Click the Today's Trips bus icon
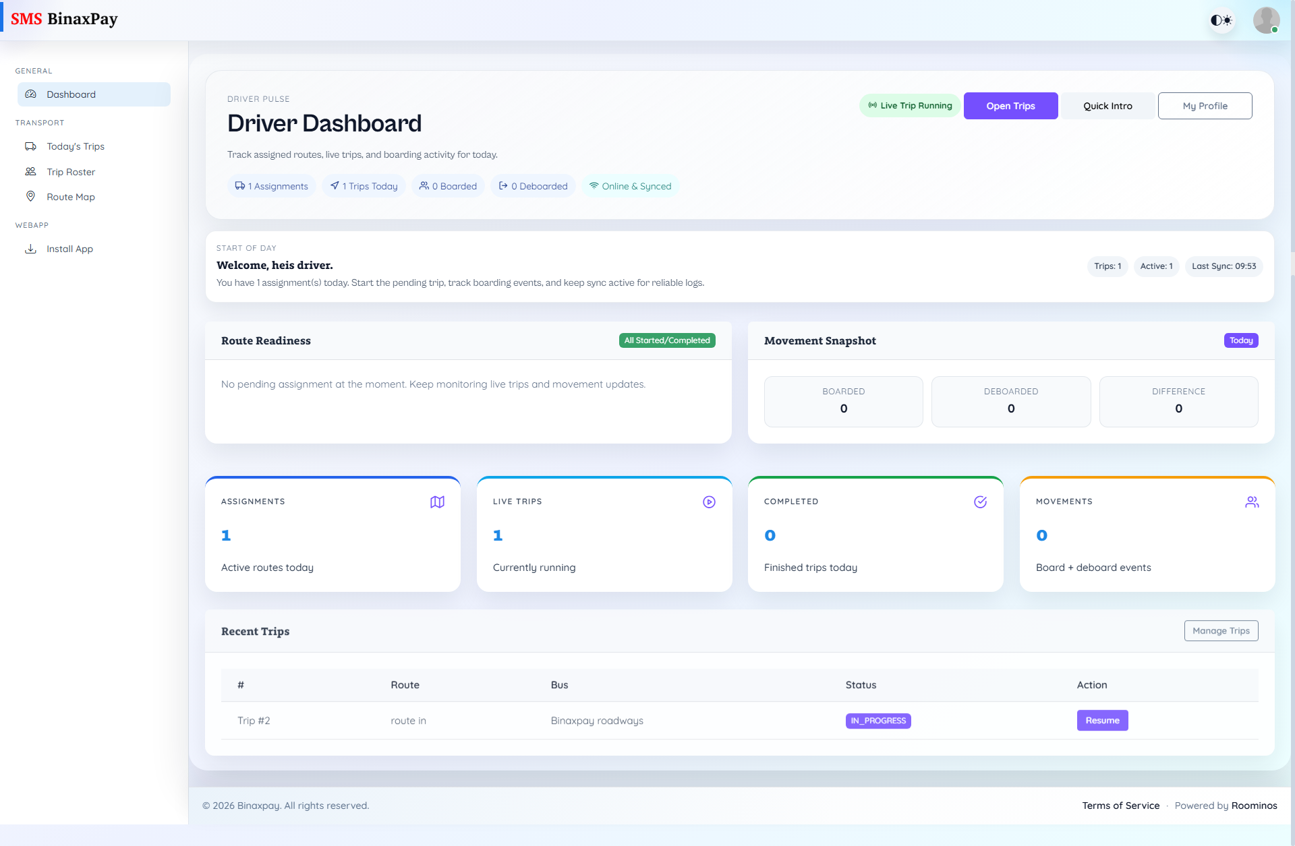Screen dimensions: 1295x846 (x=30, y=146)
